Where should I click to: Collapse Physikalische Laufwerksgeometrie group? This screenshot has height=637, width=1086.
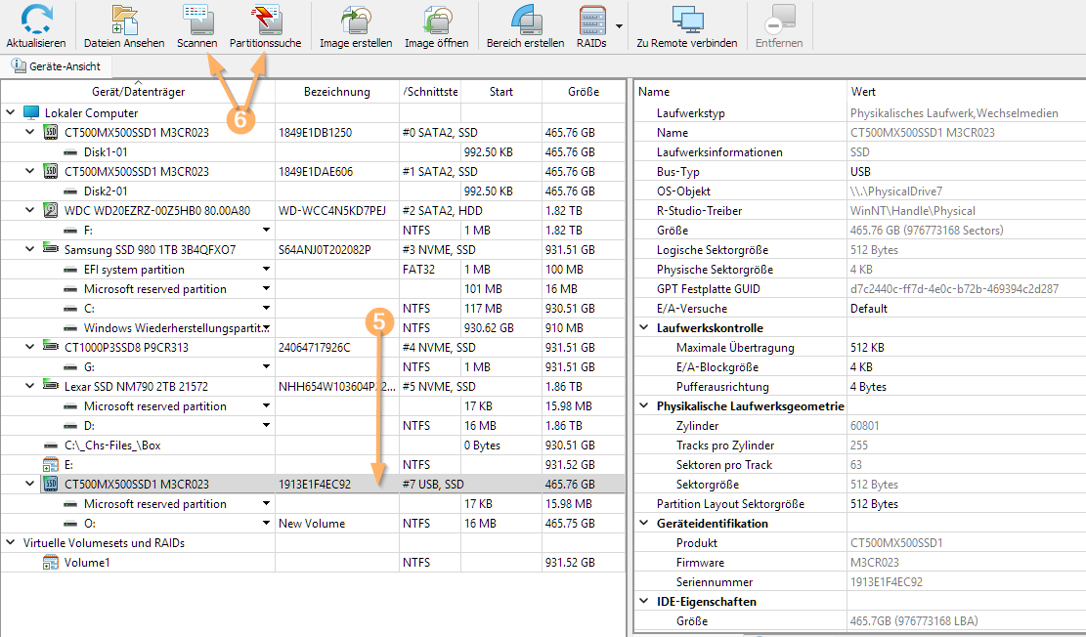tap(644, 405)
